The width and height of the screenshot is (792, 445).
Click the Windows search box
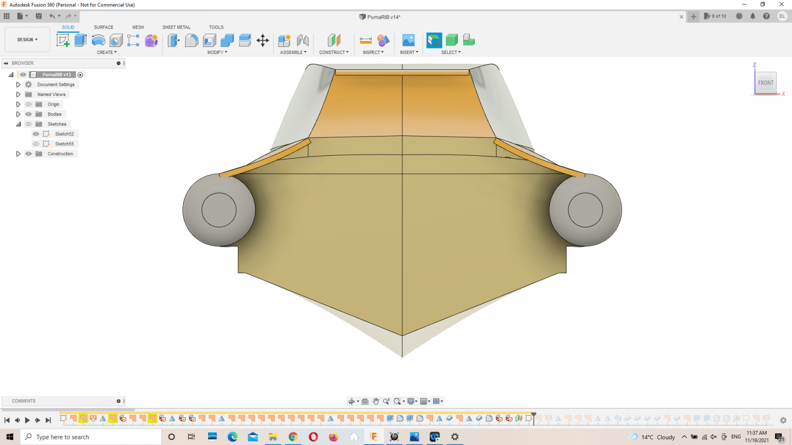click(x=91, y=437)
